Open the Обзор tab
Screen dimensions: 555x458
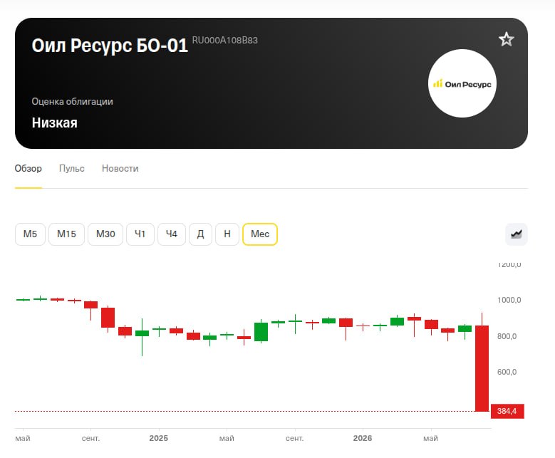[28, 169]
